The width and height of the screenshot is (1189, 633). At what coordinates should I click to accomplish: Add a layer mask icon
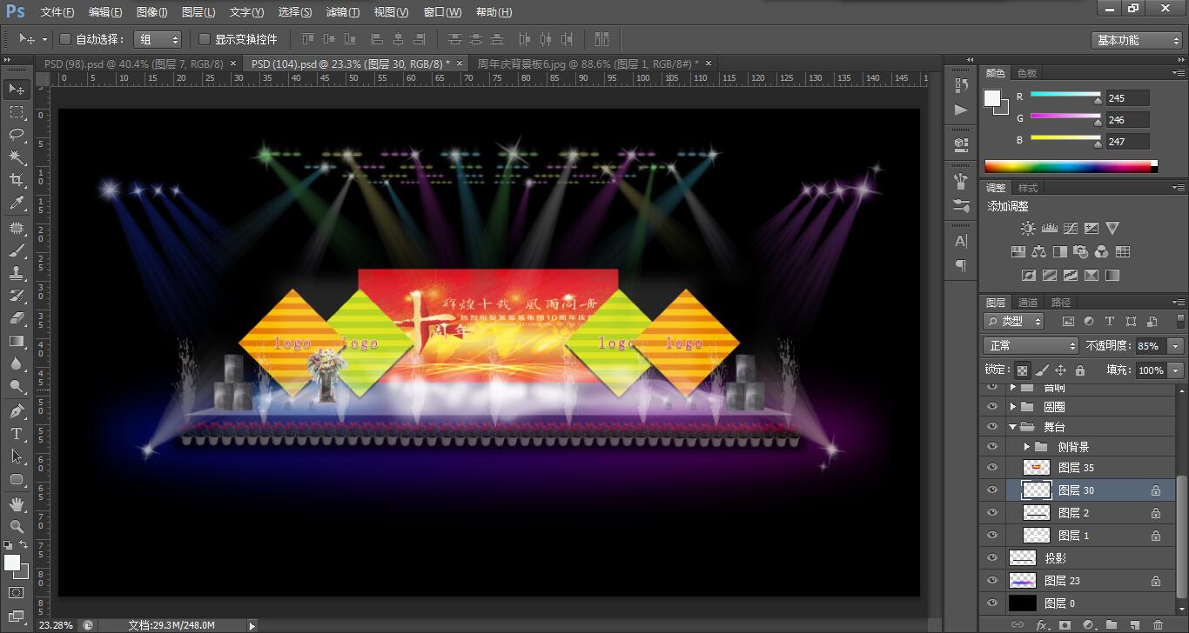(x=1065, y=624)
